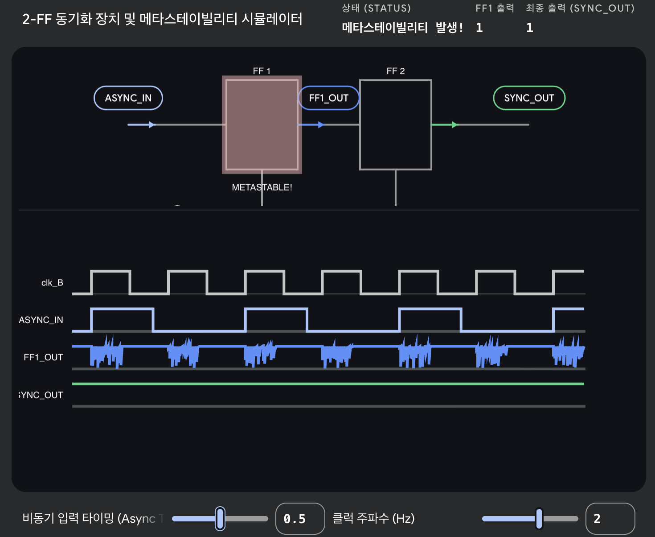Click the green SYNC_OUT label pill

click(x=529, y=98)
